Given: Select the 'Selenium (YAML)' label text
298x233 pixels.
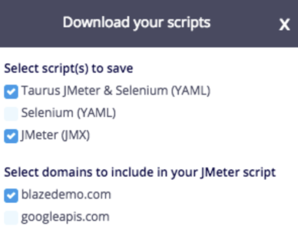Looking at the screenshot, I should pos(69,113).
